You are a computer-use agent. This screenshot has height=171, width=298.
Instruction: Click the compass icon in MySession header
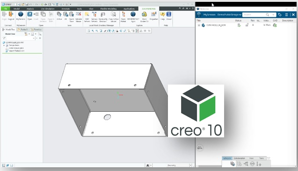click(199, 14)
